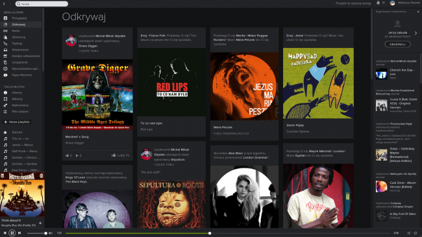The height and width of the screenshot is (237, 422).
Task: Open Mateusz Nowak profile menu
Action: click(x=404, y=3)
